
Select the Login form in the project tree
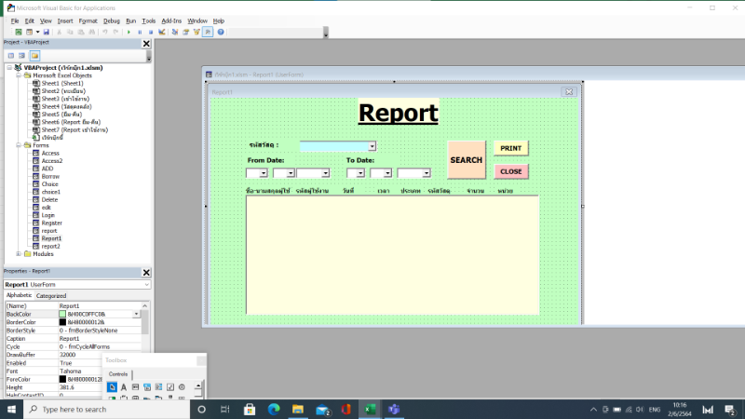coord(47,215)
